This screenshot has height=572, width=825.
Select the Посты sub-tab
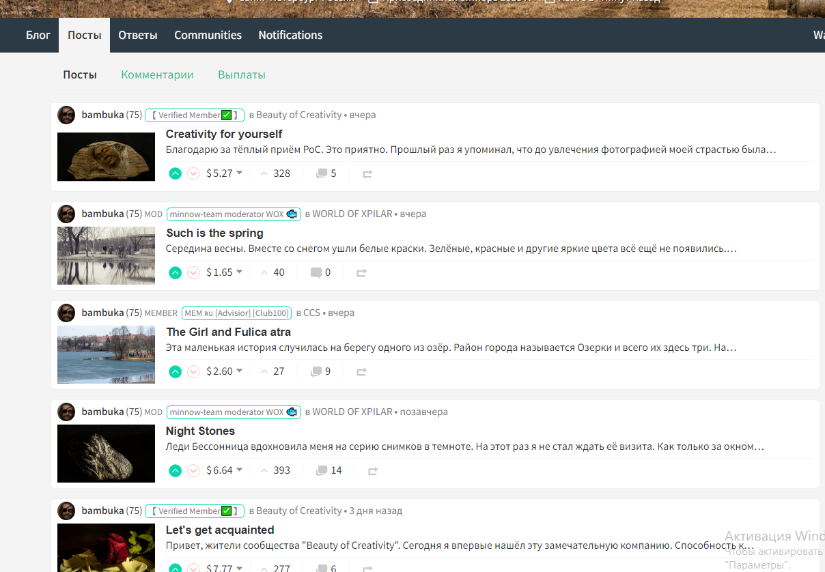(x=80, y=75)
